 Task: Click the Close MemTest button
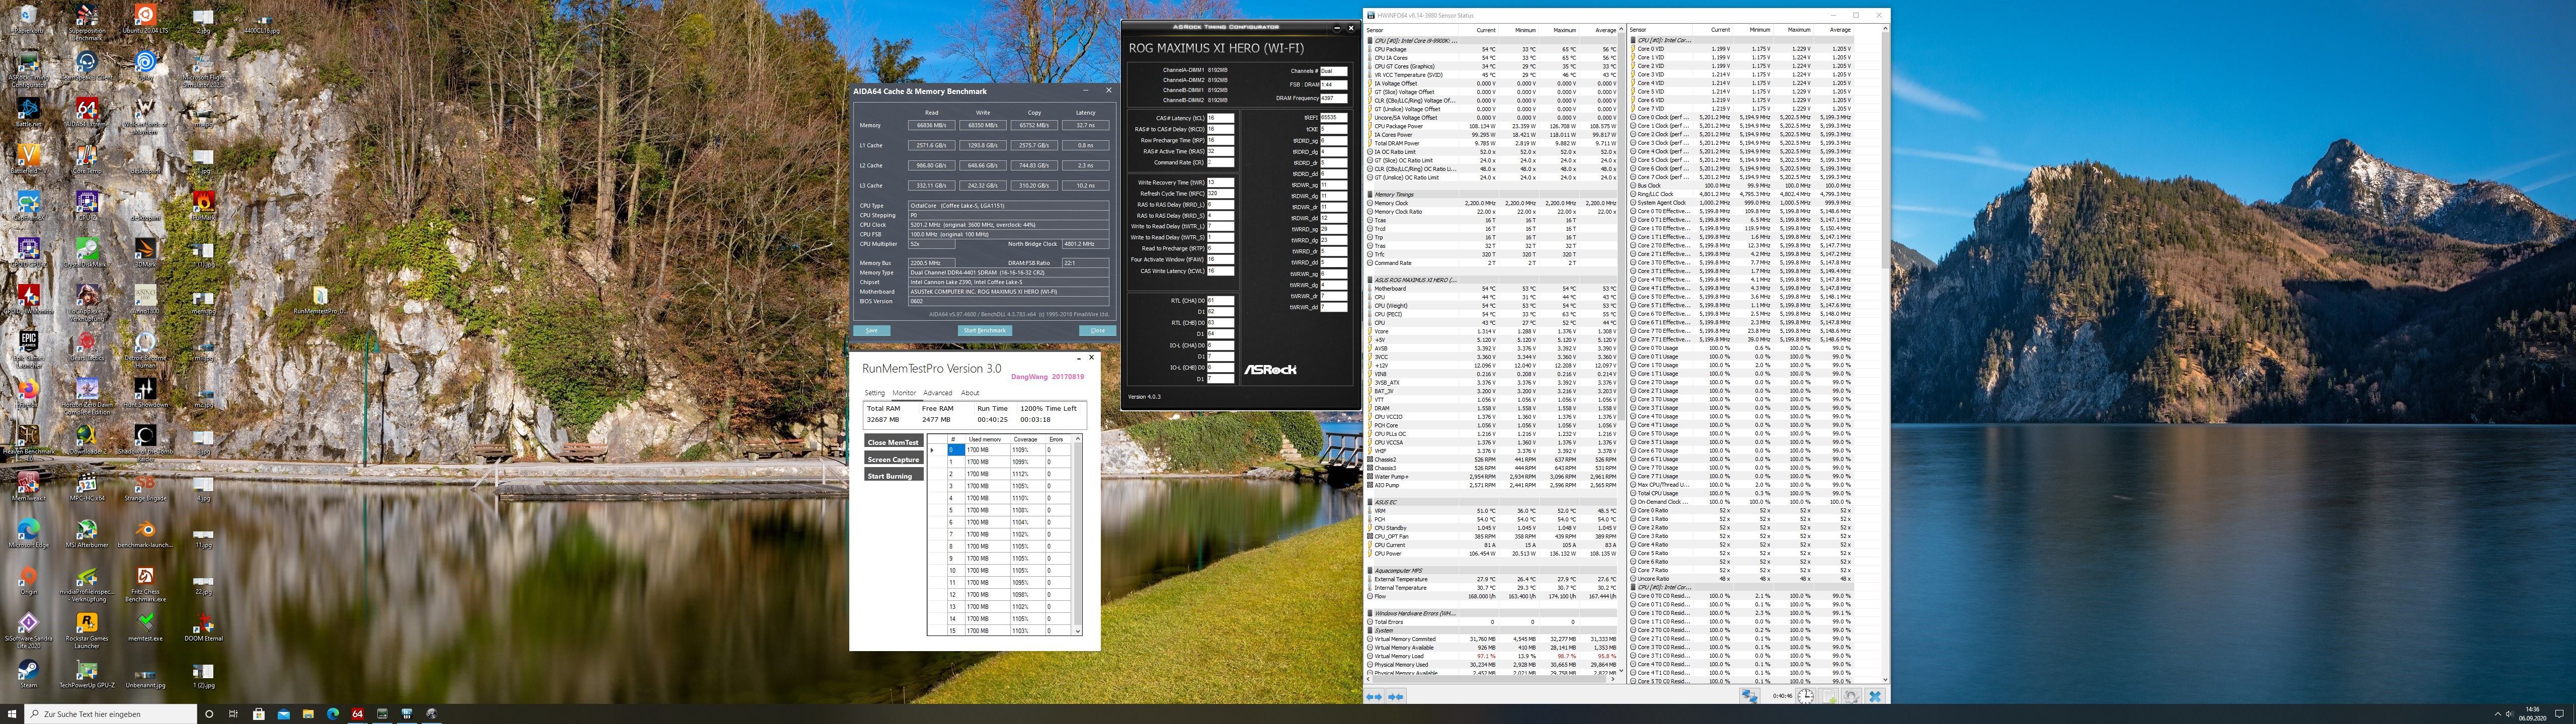[x=893, y=442]
